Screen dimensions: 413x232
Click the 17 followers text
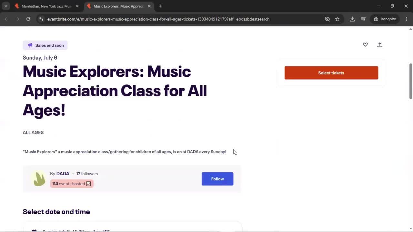click(87, 174)
